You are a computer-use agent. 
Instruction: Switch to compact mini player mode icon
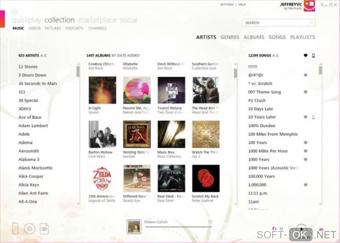(x=322, y=5)
